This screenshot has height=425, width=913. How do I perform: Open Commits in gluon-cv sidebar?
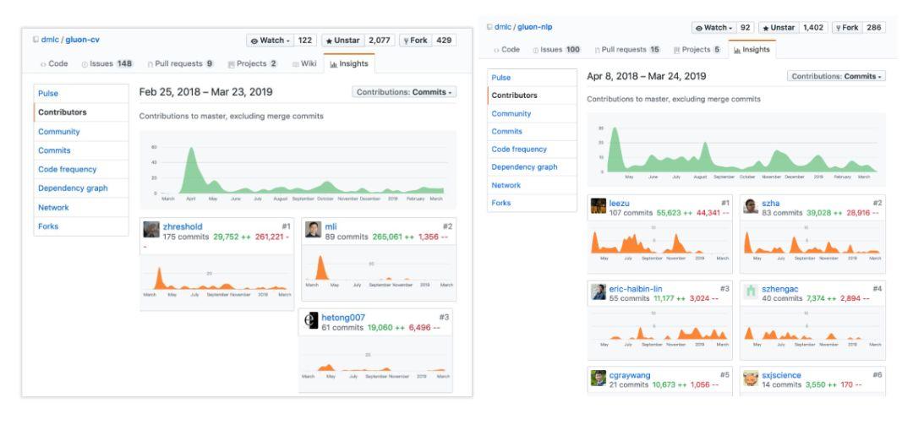click(x=81, y=150)
